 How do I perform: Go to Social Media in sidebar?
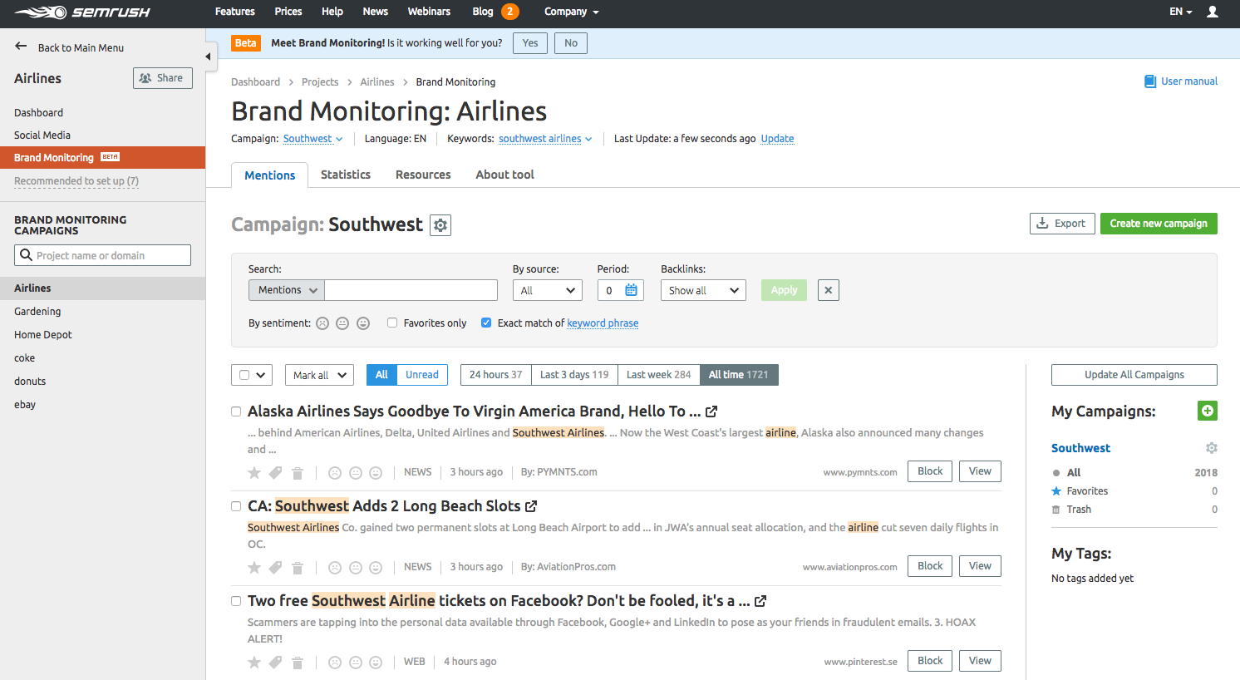coord(42,135)
